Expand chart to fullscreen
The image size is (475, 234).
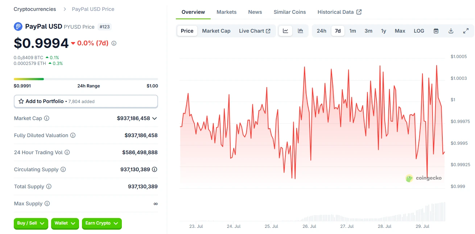(x=466, y=31)
